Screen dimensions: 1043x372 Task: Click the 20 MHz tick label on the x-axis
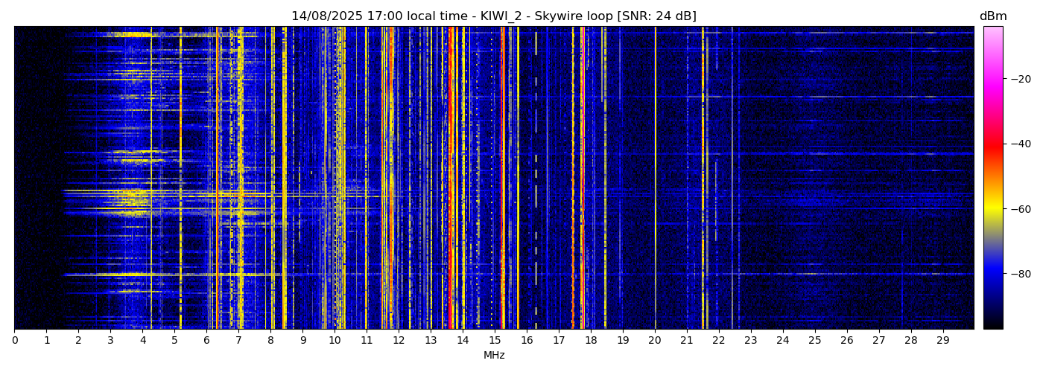click(655, 340)
